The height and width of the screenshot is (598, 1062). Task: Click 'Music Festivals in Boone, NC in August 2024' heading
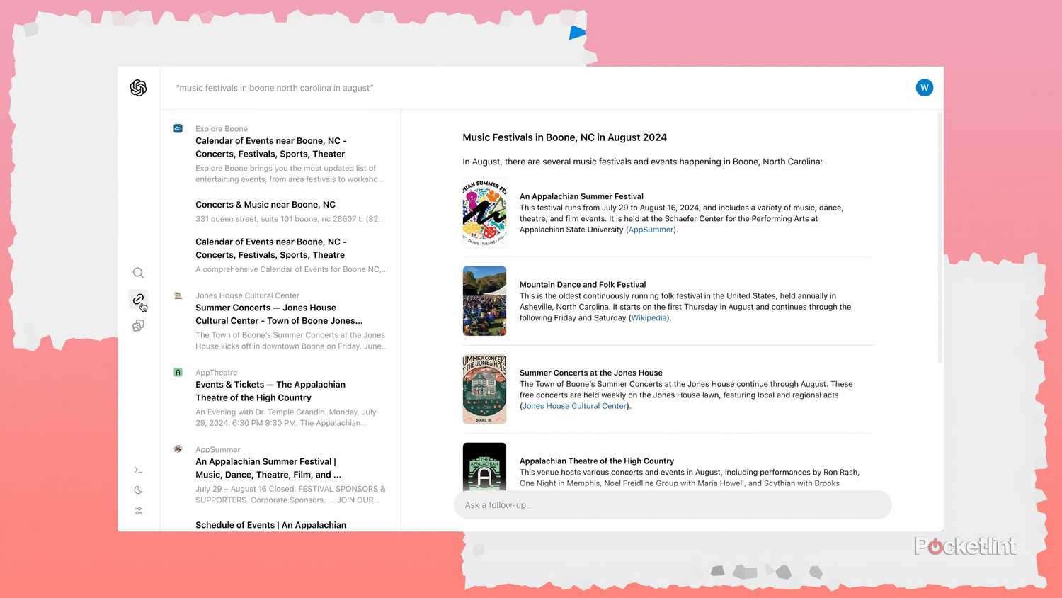(x=565, y=137)
